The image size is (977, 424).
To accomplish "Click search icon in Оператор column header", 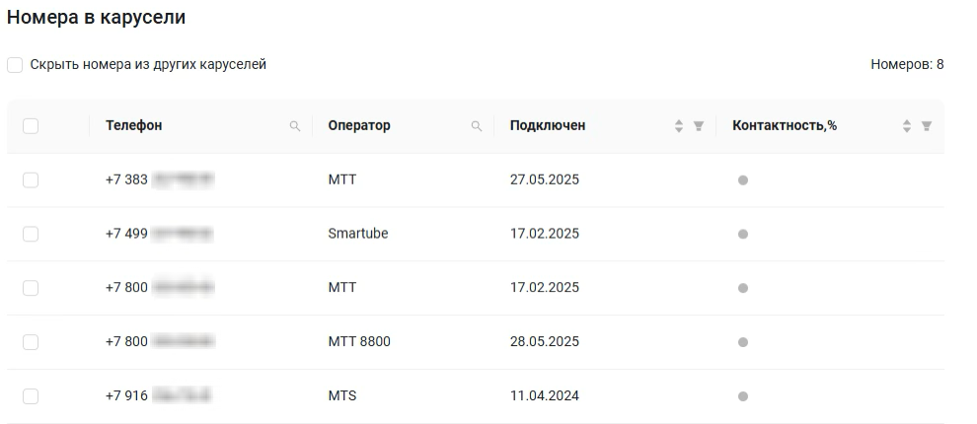I will (x=477, y=126).
